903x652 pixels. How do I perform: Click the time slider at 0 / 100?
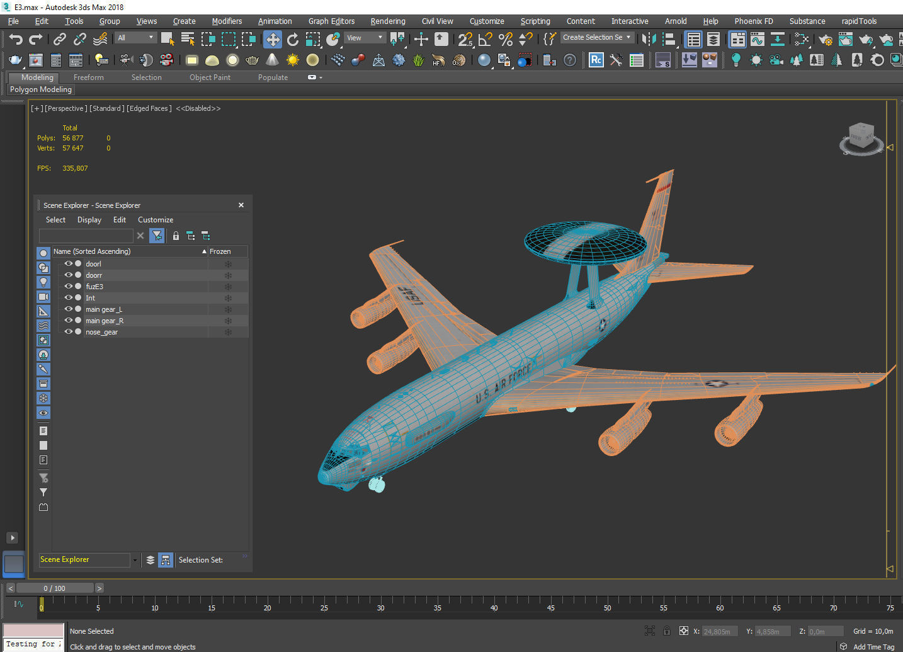[x=55, y=588]
